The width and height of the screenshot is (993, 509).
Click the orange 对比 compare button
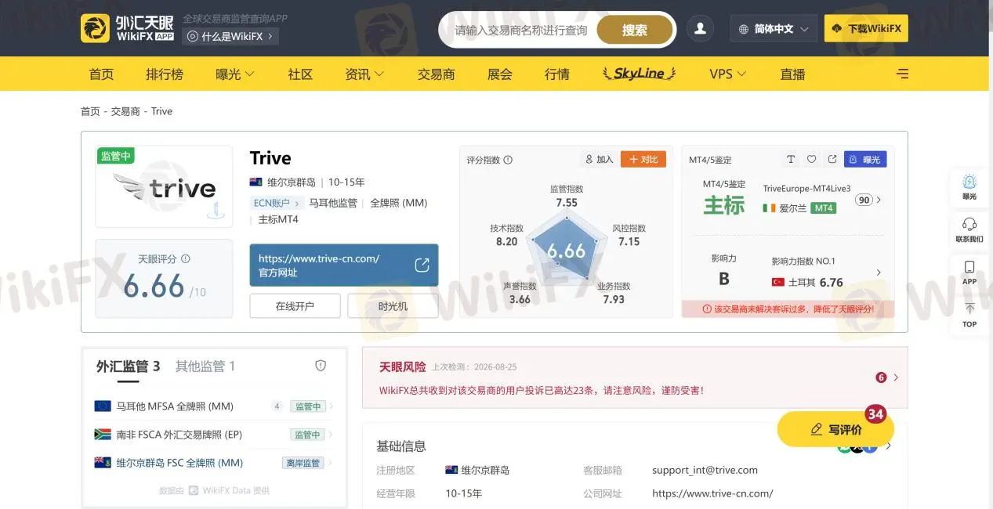[643, 159]
